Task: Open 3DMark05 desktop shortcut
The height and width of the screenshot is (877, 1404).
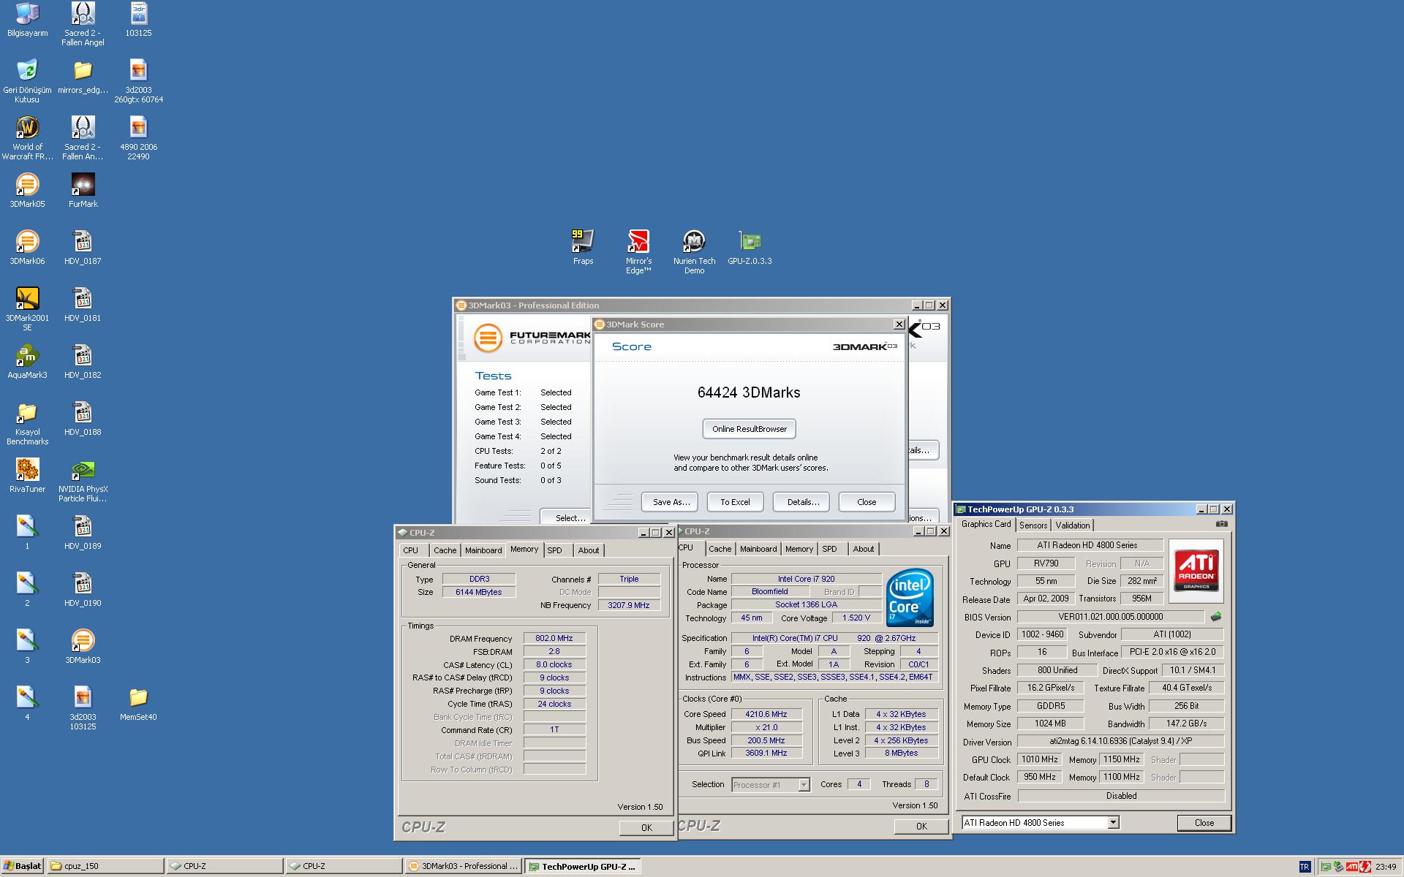Action: (27, 191)
